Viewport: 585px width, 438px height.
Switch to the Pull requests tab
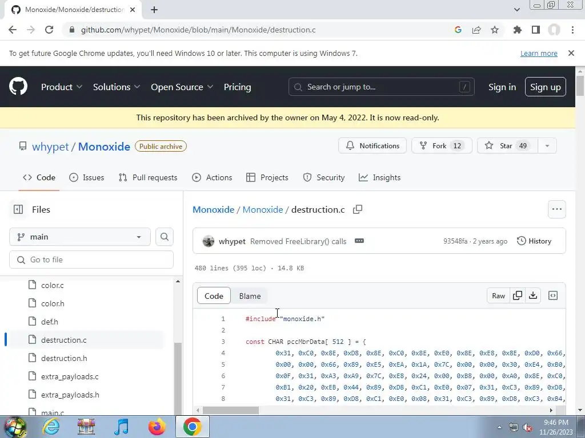point(148,178)
